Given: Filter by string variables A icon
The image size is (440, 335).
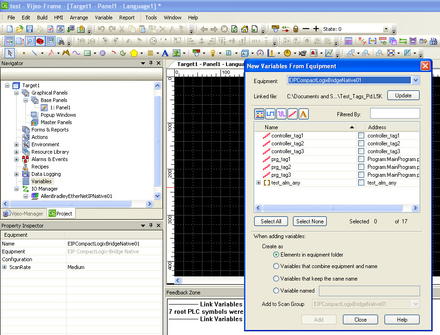Looking at the screenshot, I should click(303, 114).
